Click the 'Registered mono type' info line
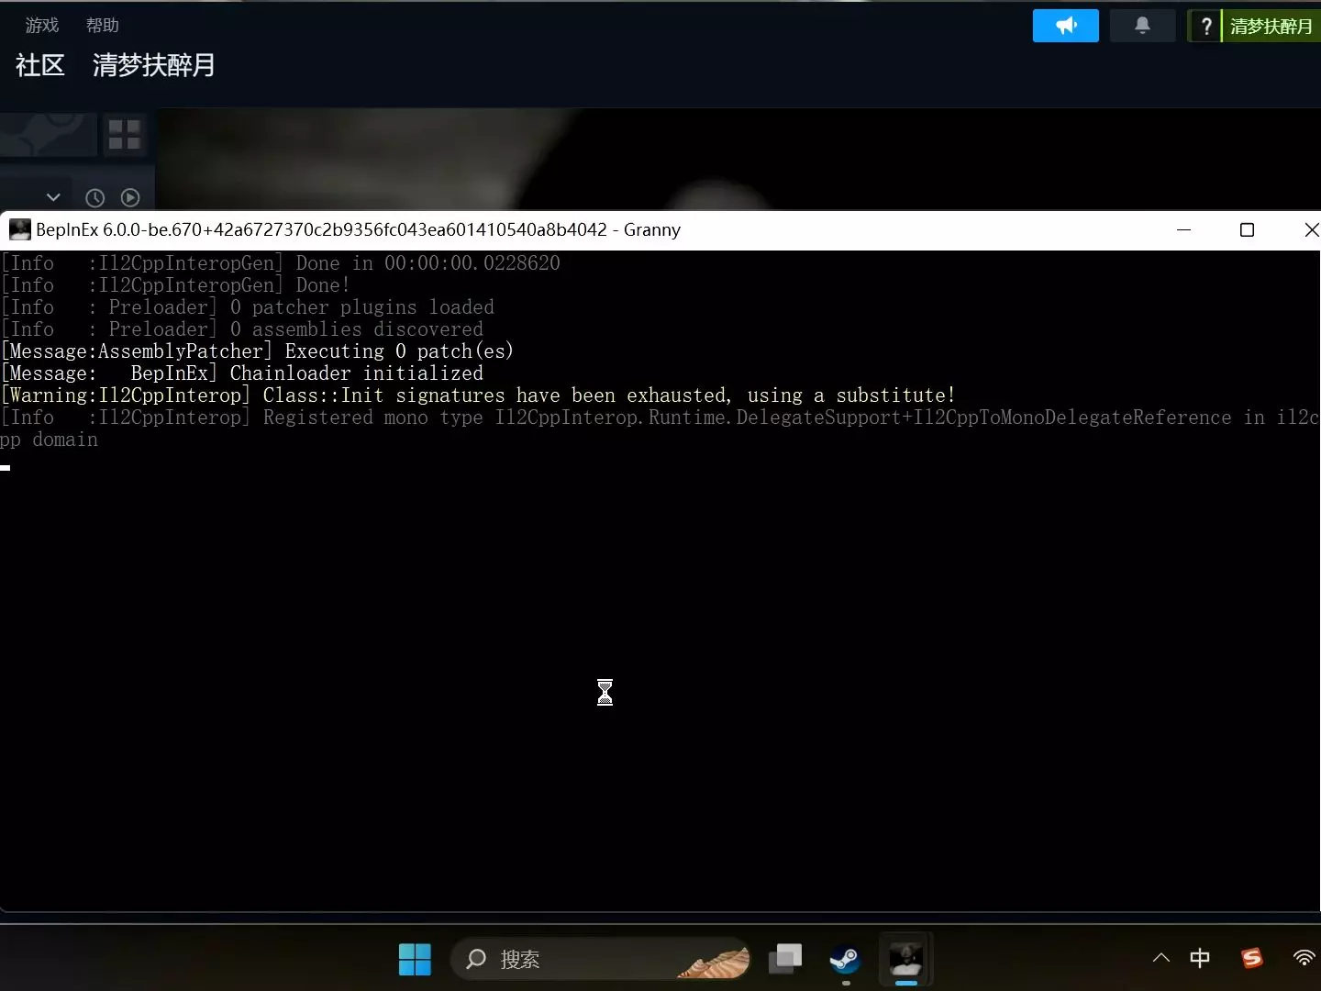The image size is (1321, 991). tap(660, 418)
